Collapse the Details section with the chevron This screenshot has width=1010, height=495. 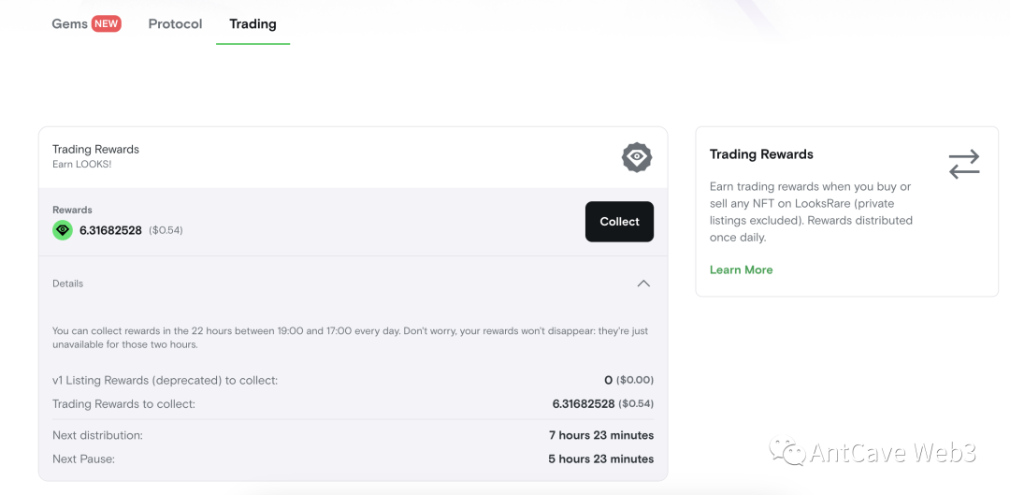pos(643,284)
